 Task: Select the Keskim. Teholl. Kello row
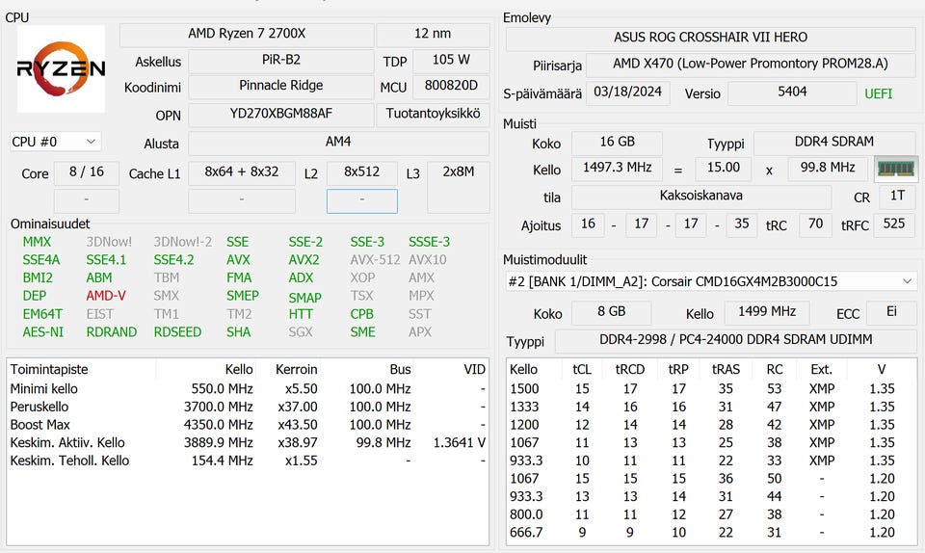(248, 461)
